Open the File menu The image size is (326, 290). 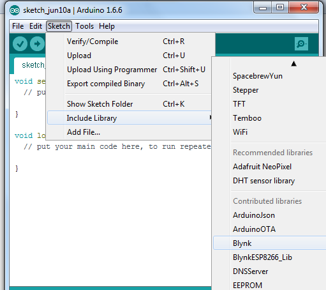point(18,26)
